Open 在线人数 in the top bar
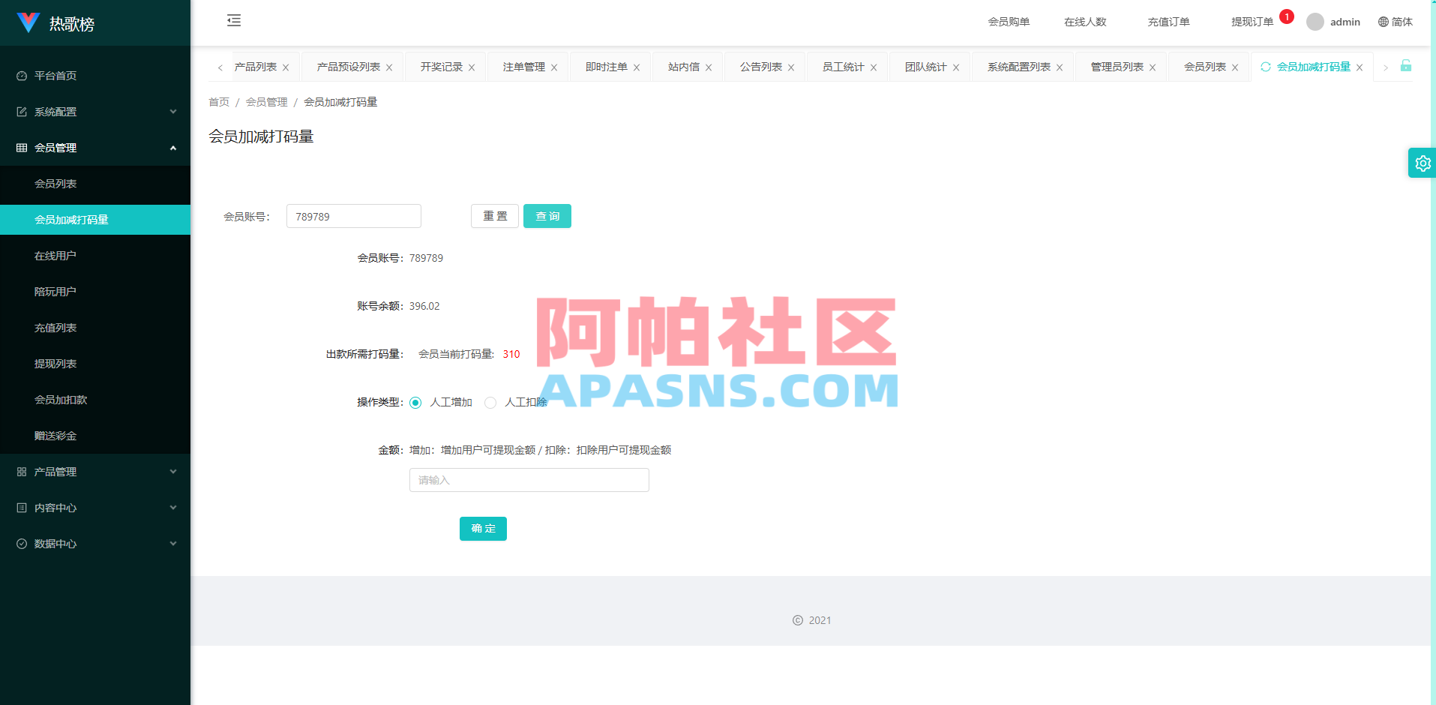 click(1085, 22)
